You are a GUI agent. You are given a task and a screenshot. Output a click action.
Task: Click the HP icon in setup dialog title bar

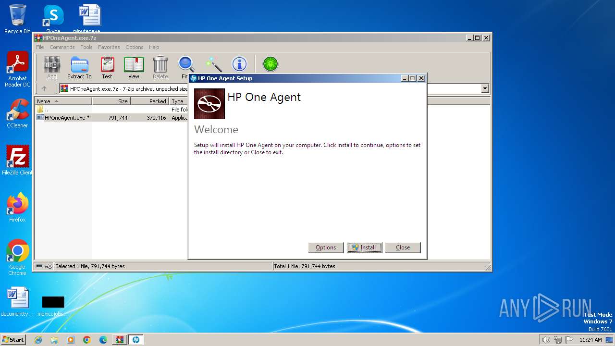194,78
